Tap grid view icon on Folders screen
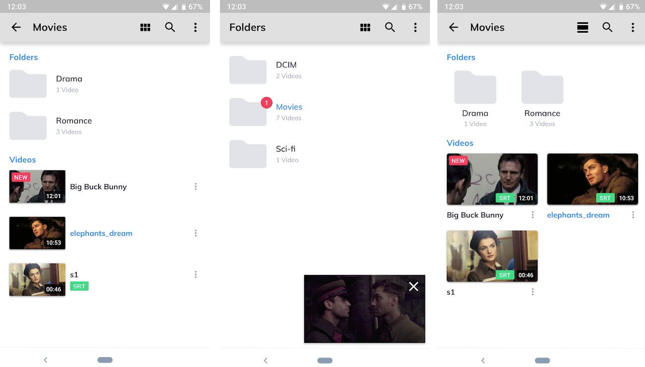Image resolution: width=645 pixels, height=367 pixels. click(x=365, y=27)
